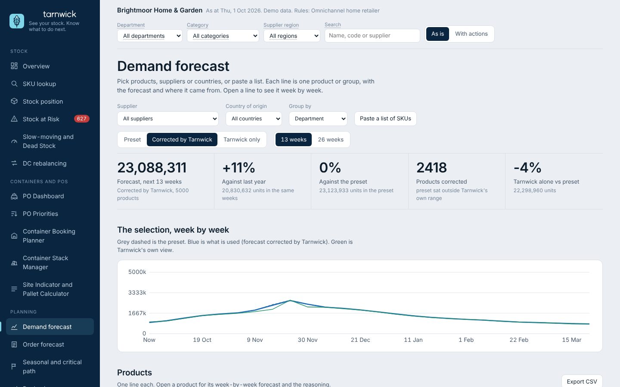The width and height of the screenshot is (620, 387).
Task: Open SKU lookup from sidebar
Action: 50,83
